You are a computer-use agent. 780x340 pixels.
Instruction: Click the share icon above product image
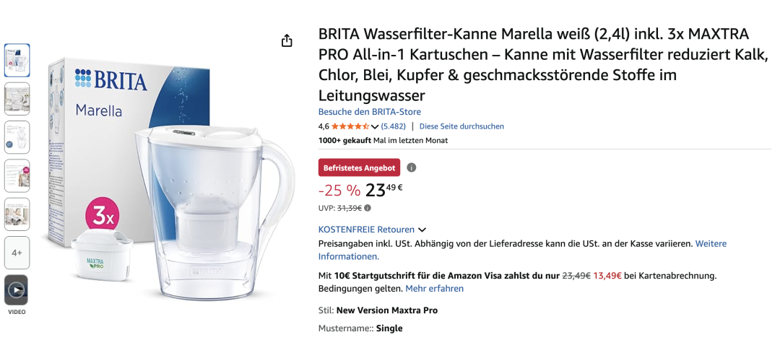coord(287,40)
